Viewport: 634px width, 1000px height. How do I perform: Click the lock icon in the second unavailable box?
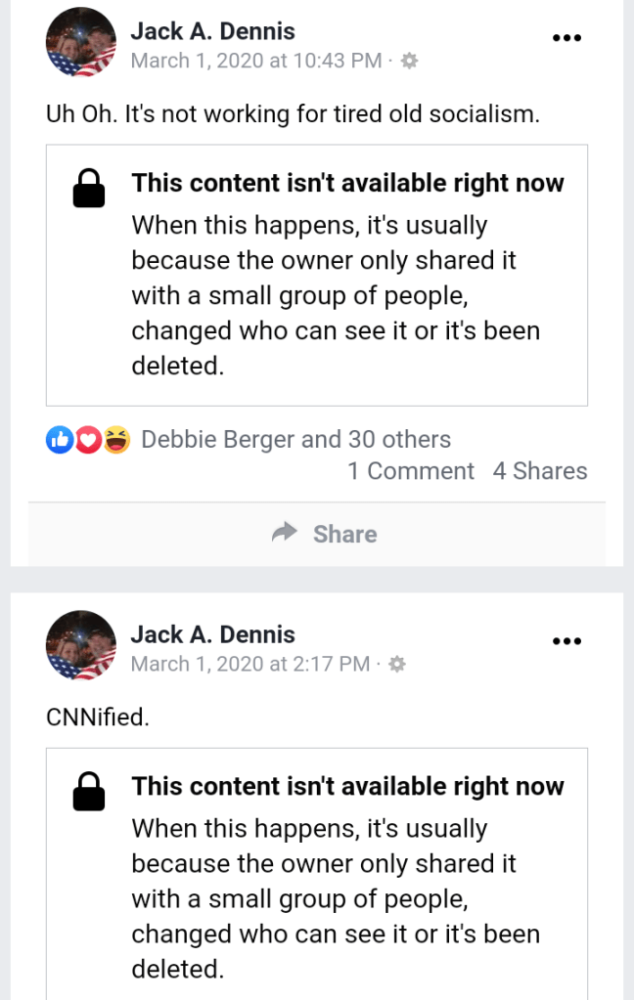click(89, 792)
